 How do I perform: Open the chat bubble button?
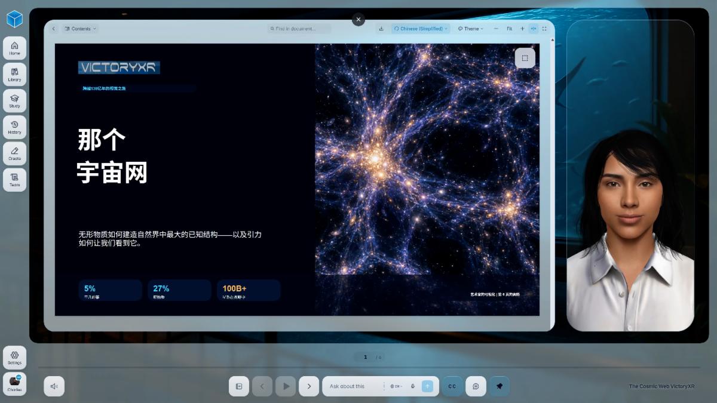click(x=476, y=386)
